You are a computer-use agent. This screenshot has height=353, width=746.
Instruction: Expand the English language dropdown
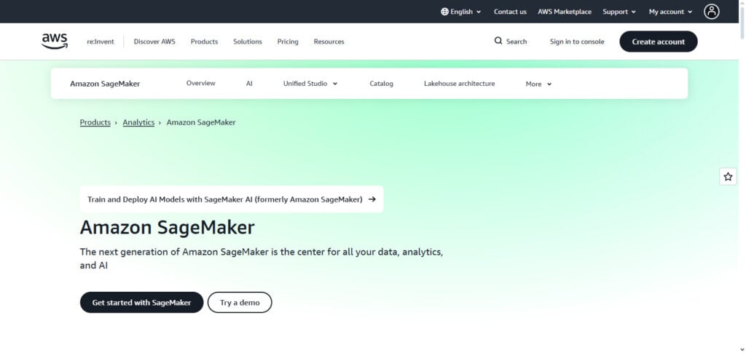click(461, 12)
